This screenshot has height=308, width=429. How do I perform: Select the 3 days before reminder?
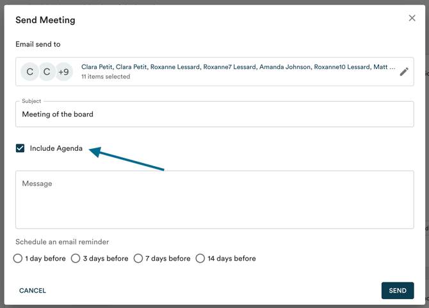[x=76, y=259]
